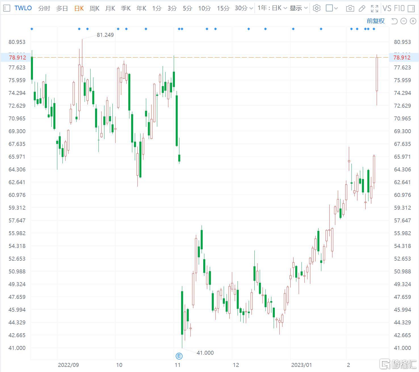Screen dimensions: 419x372
Task: Switch to the 周K weekly tab
Action: pyautogui.click(x=94, y=8)
